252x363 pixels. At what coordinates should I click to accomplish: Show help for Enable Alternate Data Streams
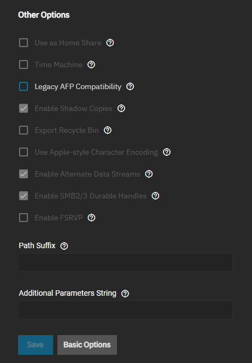(x=149, y=174)
